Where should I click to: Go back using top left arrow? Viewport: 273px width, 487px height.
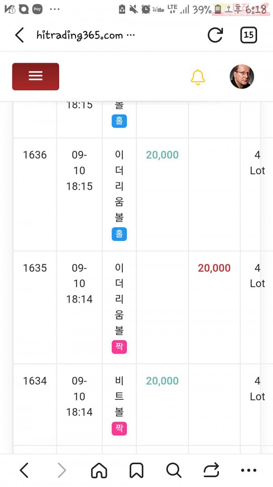pos(20,35)
